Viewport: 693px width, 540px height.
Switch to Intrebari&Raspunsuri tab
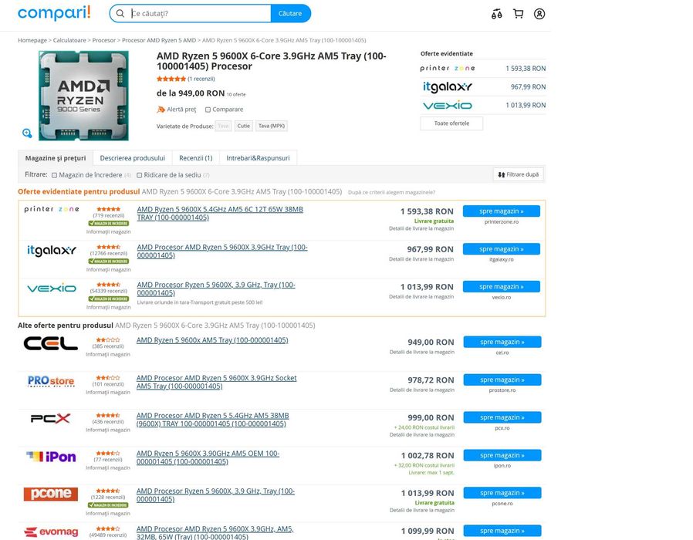click(x=258, y=158)
